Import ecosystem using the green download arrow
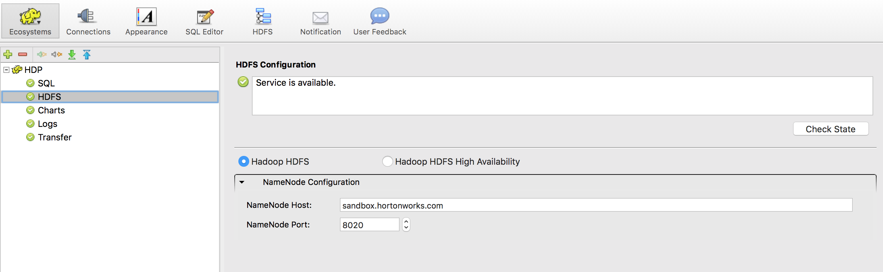 (72, 54)
